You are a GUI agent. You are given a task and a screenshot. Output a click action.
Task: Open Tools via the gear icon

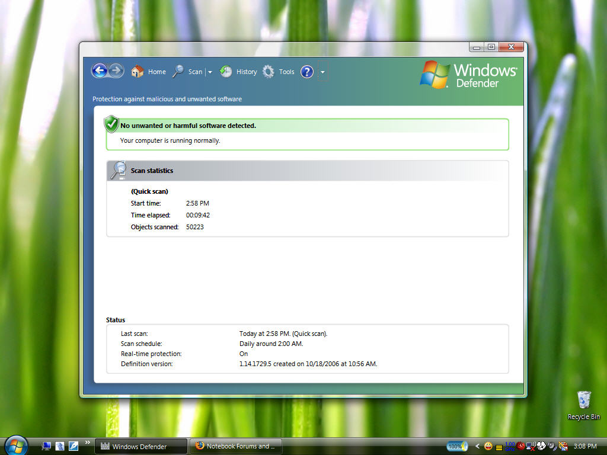[x=279, y=72]
